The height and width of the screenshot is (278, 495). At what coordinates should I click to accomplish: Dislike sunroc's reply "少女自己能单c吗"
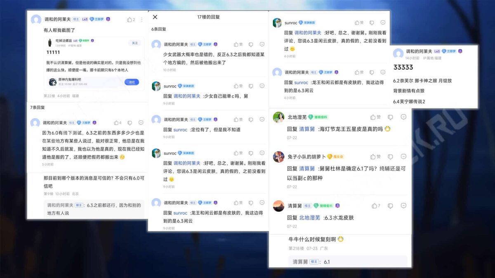pyautogui.click(x=251, y=86)
